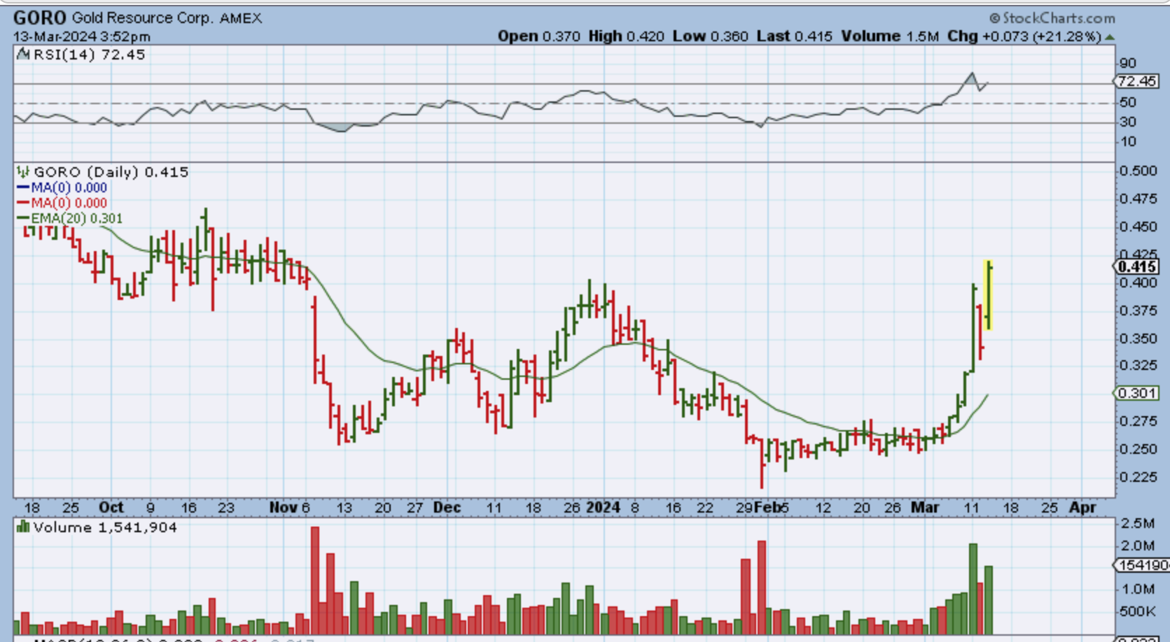The image size is (1170, 642).
Task: Click the GORO (Daily) 0.415 legend label
Action: (x=111, y=172)
